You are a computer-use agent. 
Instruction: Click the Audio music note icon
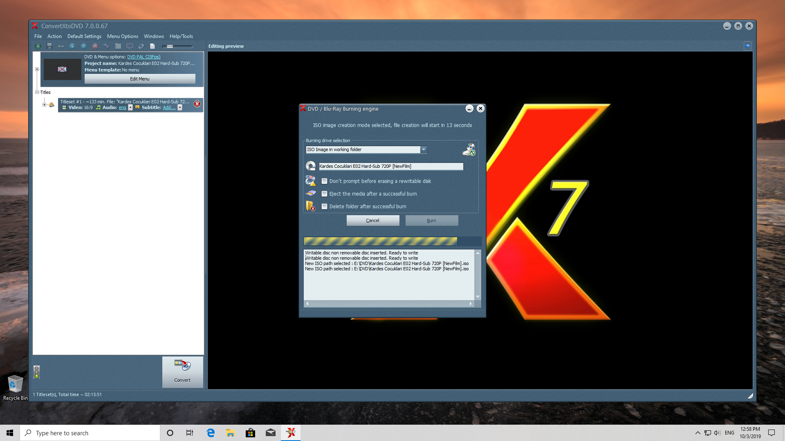pyautogui.click(x=98, y=108)
